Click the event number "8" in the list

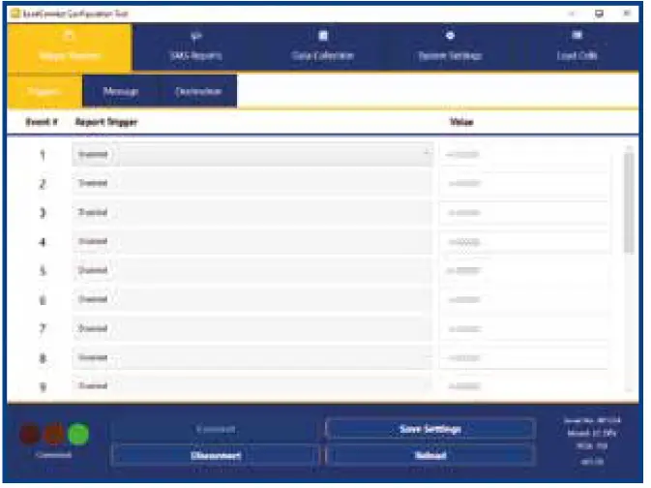43,358
